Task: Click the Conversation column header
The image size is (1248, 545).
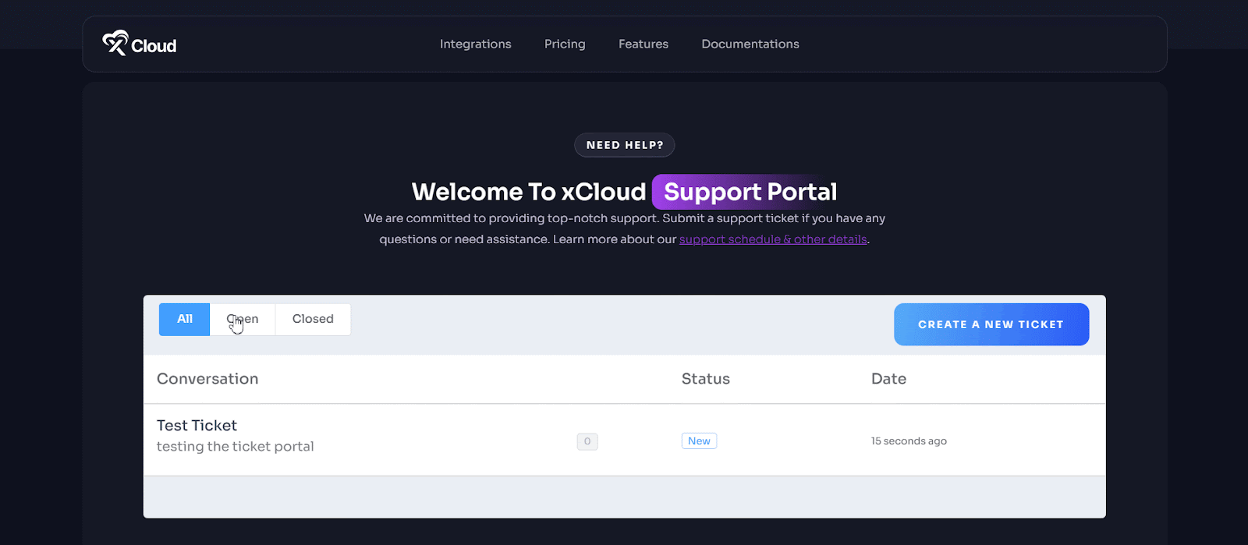Action: [207, 379]
